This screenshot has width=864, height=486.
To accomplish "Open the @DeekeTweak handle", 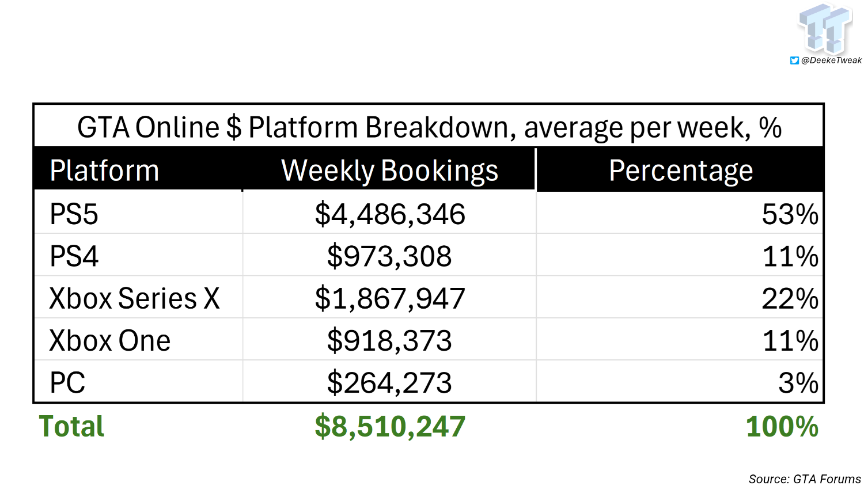I will pyautogui.click(x=831, y=60).
